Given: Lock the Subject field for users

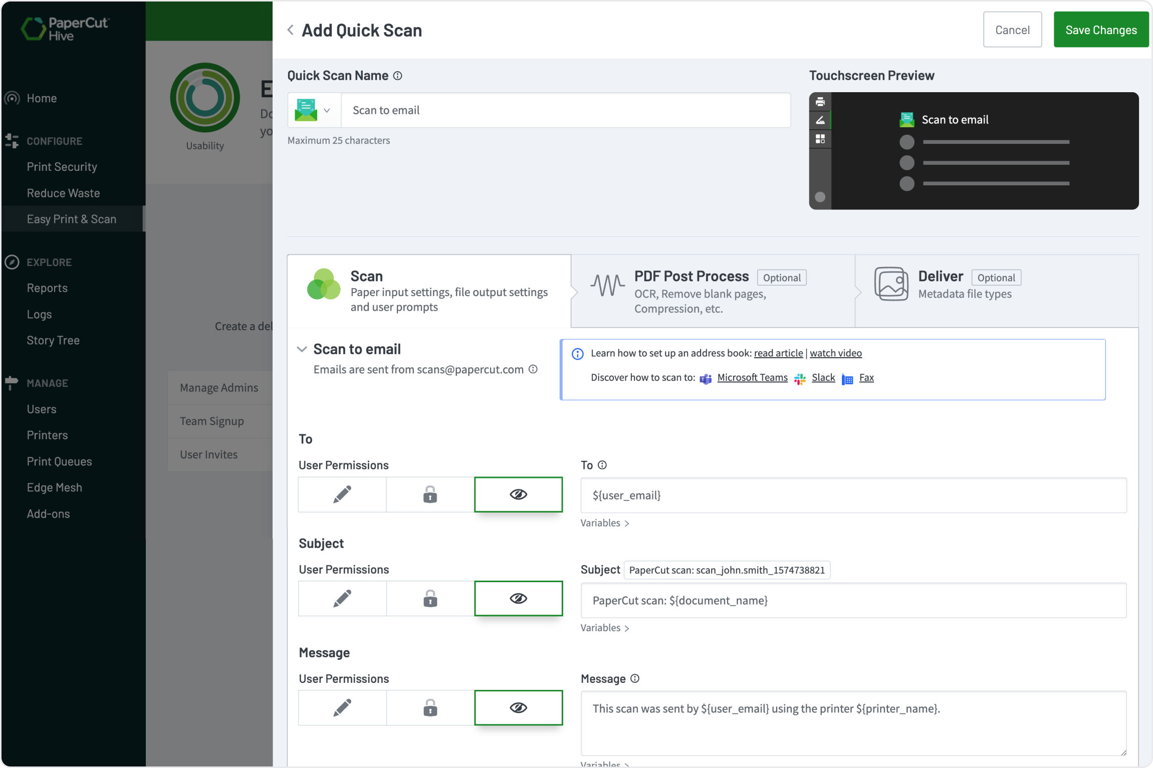Looking at the screenshot, I should tap(429, 598).
